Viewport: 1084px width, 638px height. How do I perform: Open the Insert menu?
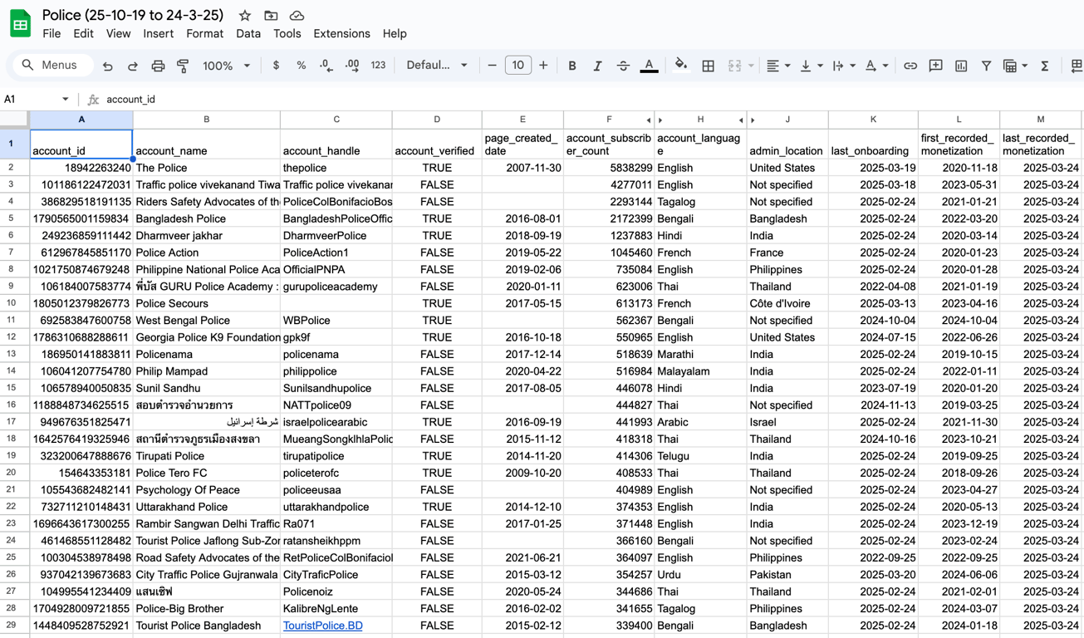tap(158, 34)
